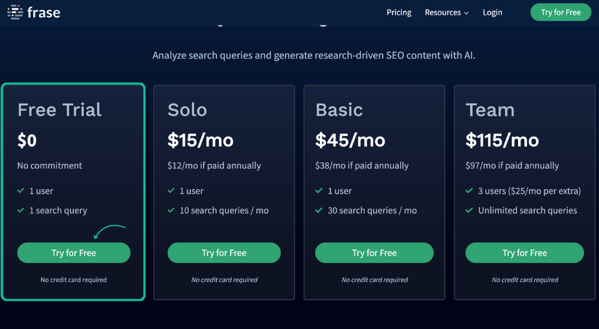Viewport: 599px width, 329px height.
Task: Click '10 search queries / mo' text
Action: click(x=224, y=211)
